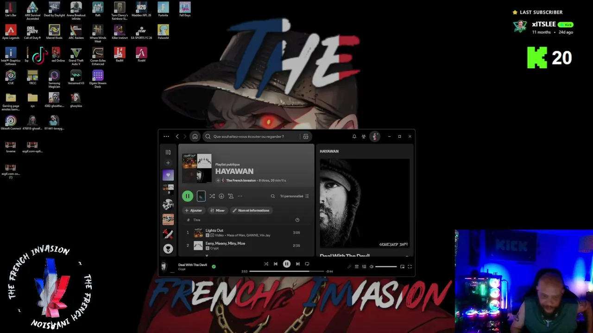Select the Dead by Daylight desktop icon

click(54, 10)
